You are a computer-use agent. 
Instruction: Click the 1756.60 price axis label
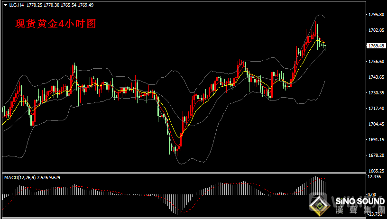click(376, 62)
